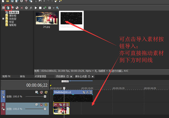Toggle track 1 motion button
Screen dimensions: 169x118
tap(37, 92)
